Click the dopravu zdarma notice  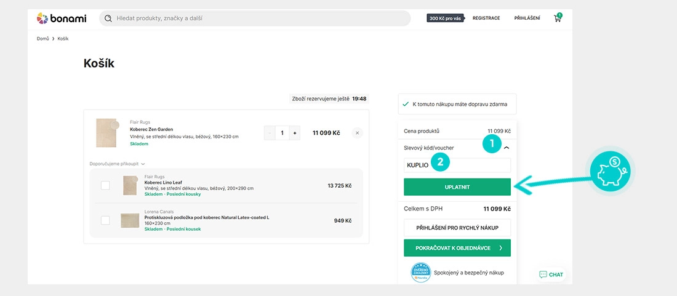click(457, 104)
